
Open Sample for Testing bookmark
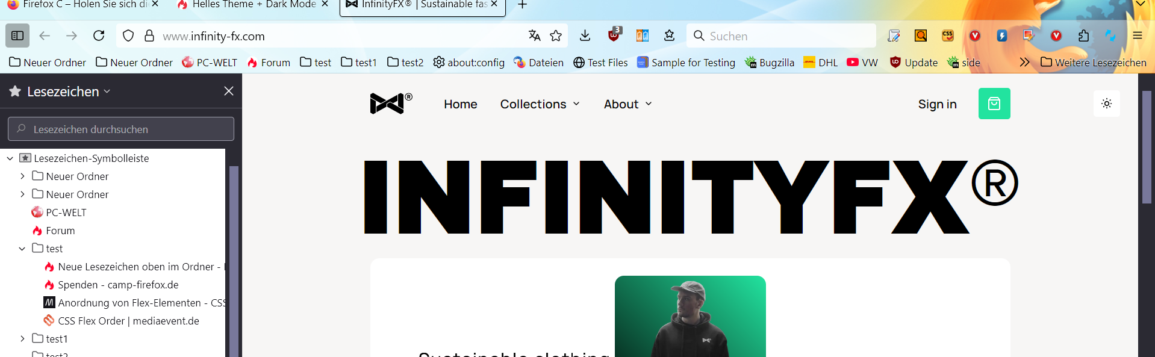[x=686, y=62]
